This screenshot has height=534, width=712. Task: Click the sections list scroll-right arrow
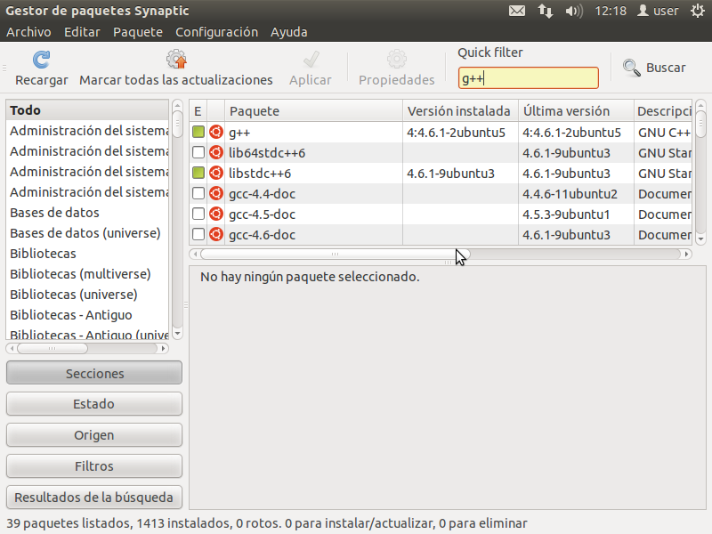164,349
